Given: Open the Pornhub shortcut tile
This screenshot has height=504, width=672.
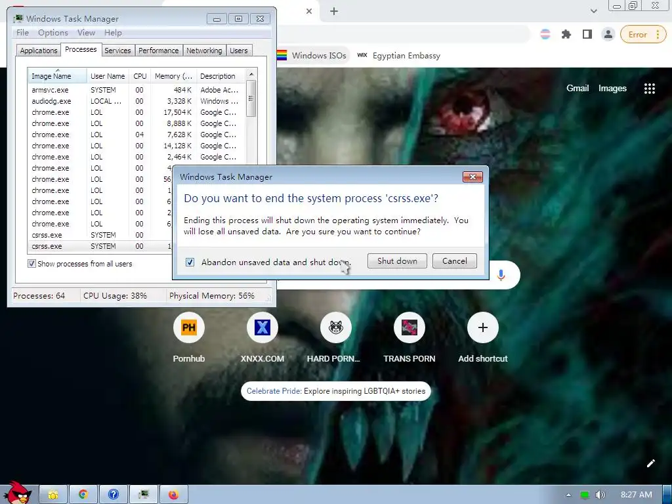Looking at the screenshot, I should (189, 338).
